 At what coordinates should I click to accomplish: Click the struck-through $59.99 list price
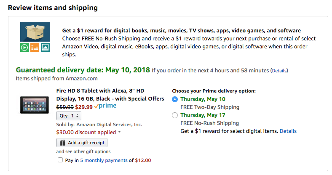point(65,106)
